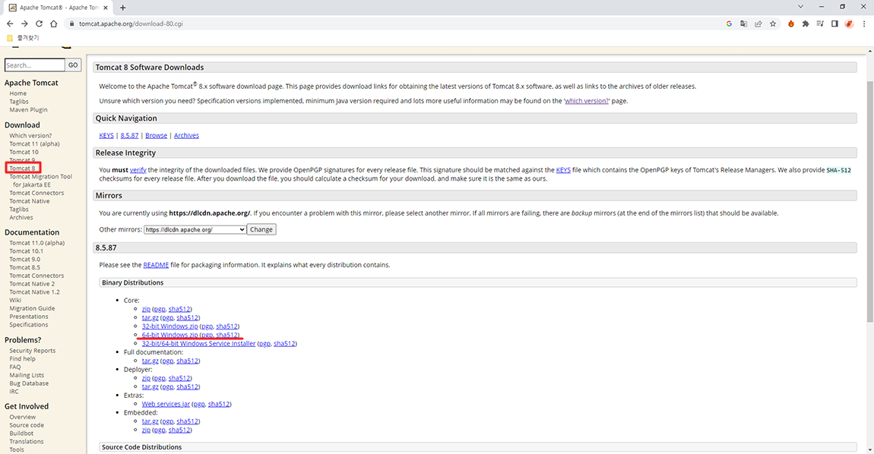The image size is (874, 454).
Task: Open the red flame extension icon
Action: pos(791,24)
